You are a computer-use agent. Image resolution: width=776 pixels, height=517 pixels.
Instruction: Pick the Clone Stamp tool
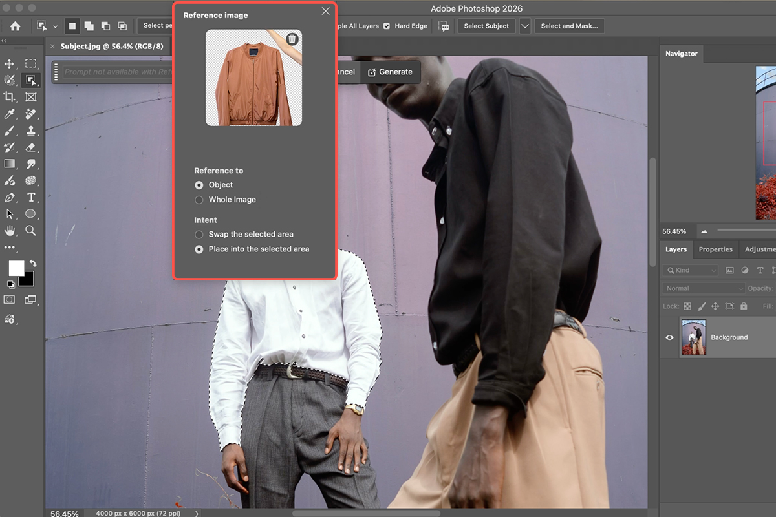click(x=30, y=131)
